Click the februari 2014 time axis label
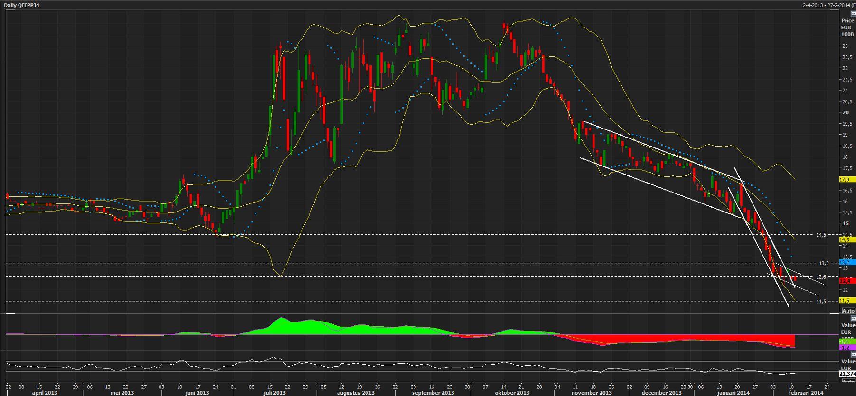Viewport: 856px width, 396px height. [806, 393]
